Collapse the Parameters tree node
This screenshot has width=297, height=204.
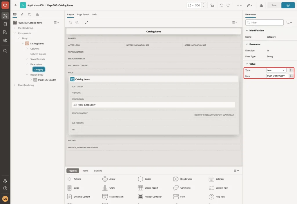[27, 64]
